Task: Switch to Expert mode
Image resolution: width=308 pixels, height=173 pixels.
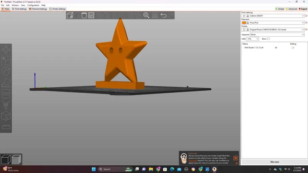Action: pyautogui.click(x=303, y=9)
